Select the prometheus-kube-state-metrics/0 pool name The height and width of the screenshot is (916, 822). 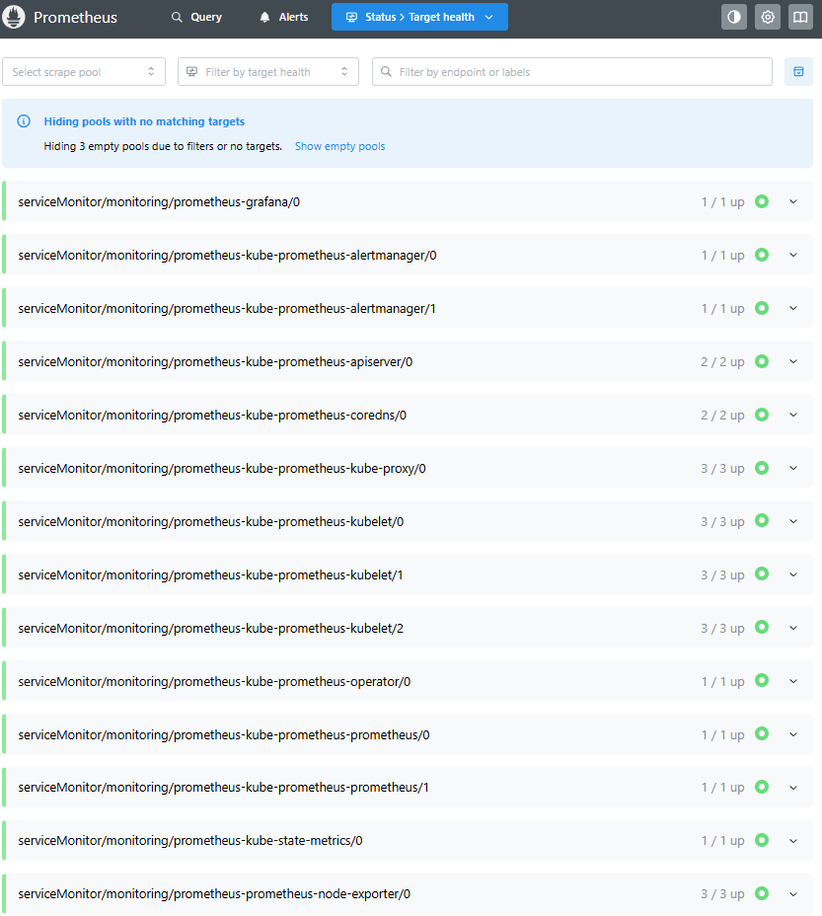tap(190, 841)
